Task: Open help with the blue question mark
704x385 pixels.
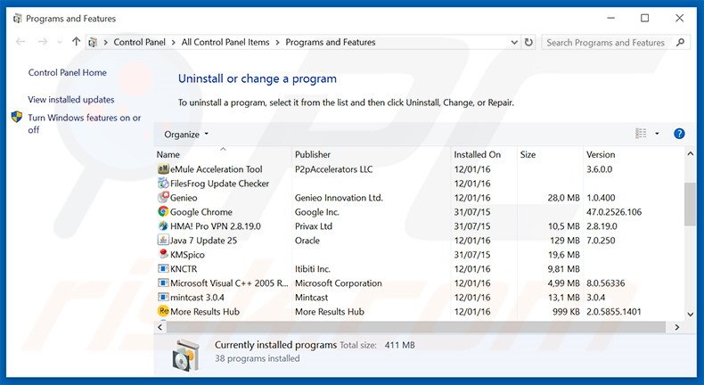Action: [679, 134]
